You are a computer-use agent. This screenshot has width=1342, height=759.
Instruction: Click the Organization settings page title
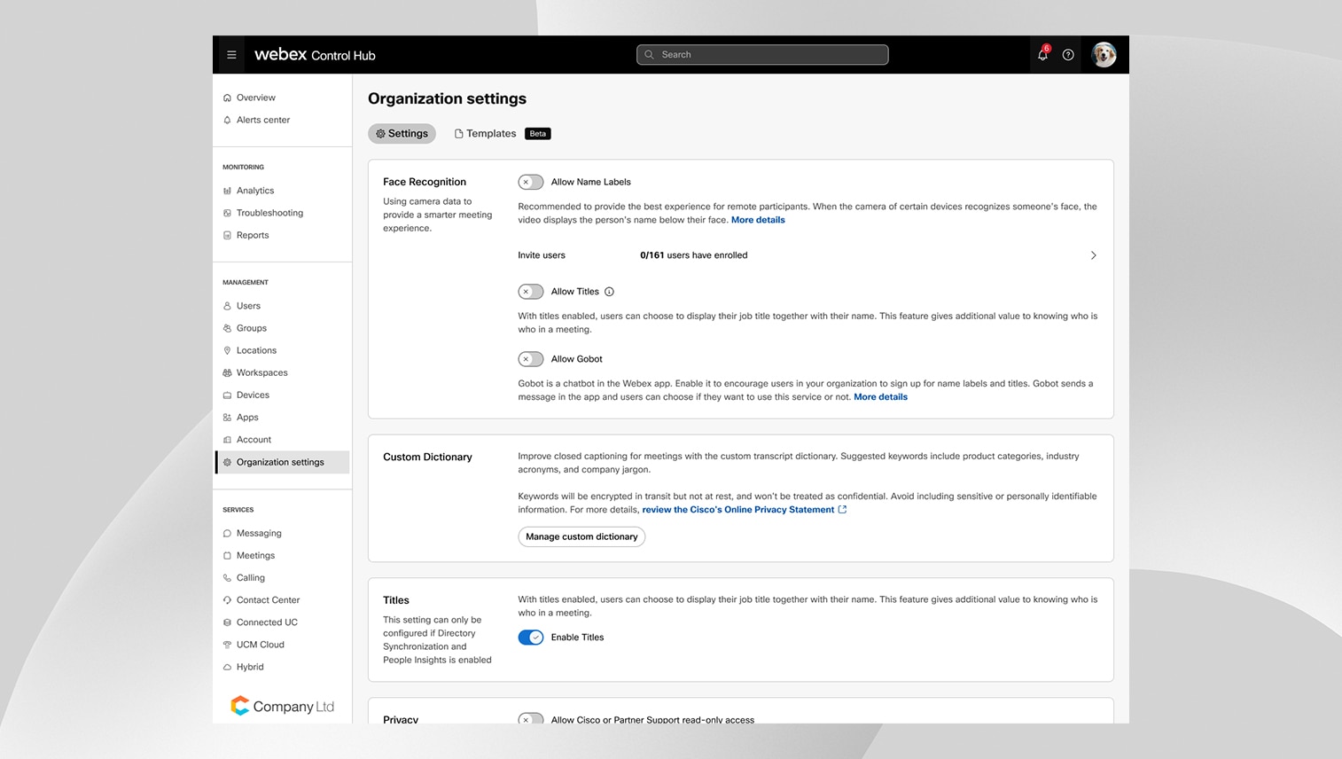[x=447, y=98]
